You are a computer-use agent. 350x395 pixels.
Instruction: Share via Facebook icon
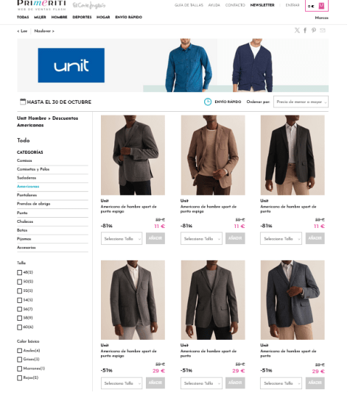point(307,31)
